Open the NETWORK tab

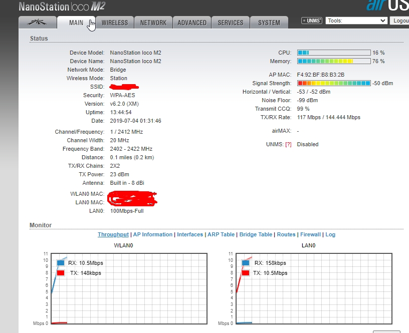[x=153, y=23]
